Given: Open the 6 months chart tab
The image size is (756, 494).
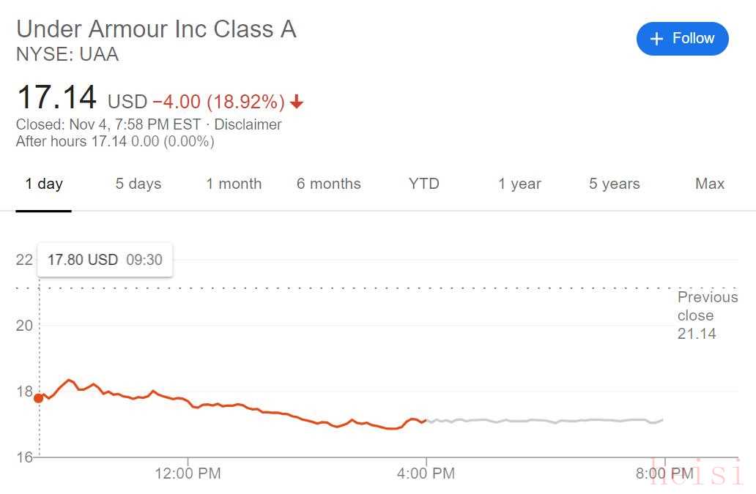Looking at the screenshot, I should point(328,184).
